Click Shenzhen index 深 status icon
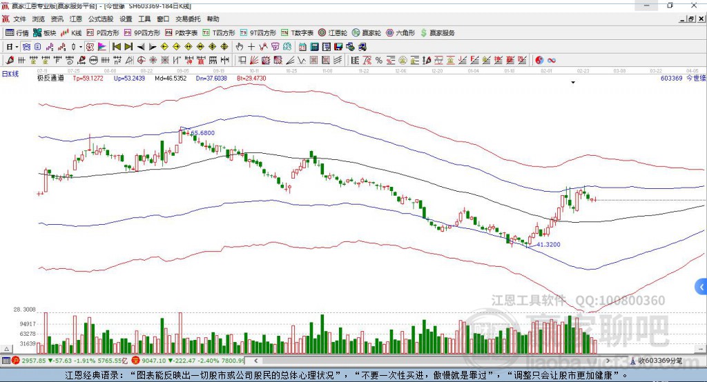This screenshot has height=382, width=707. point(136,361)
